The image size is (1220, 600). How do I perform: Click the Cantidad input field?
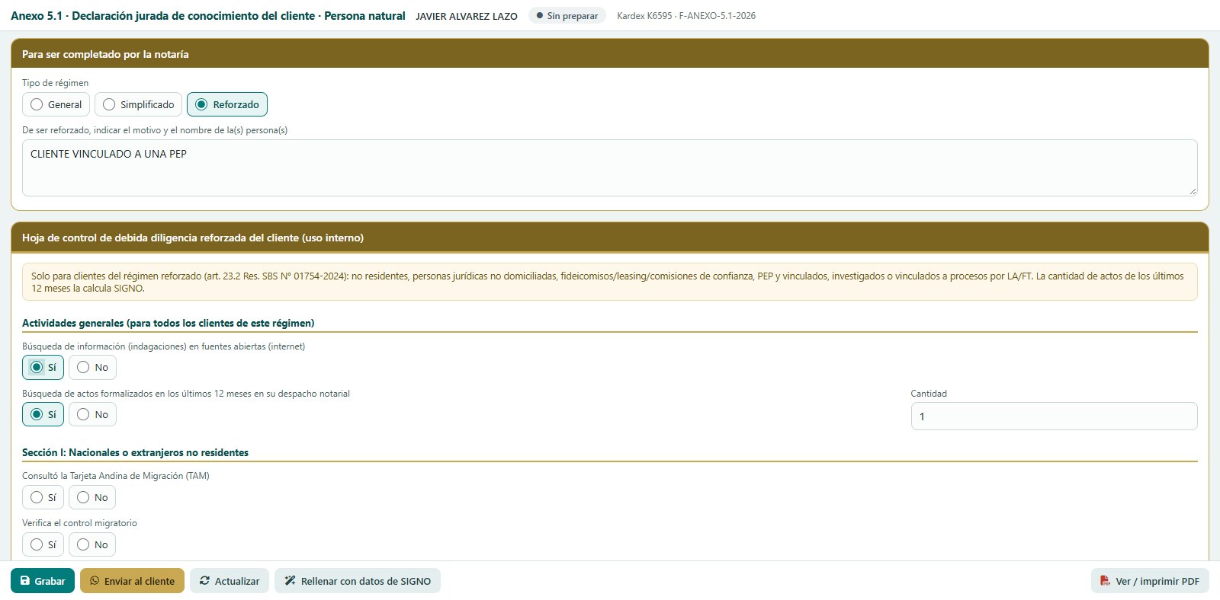pos(1054,416)
